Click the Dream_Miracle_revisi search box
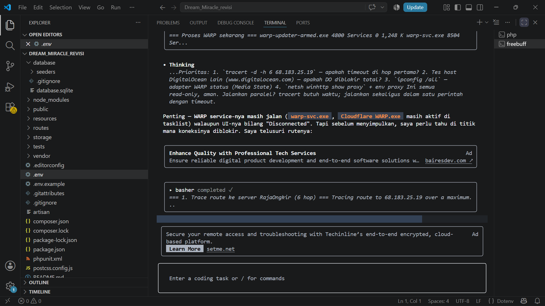 click(x=272, y=7)
